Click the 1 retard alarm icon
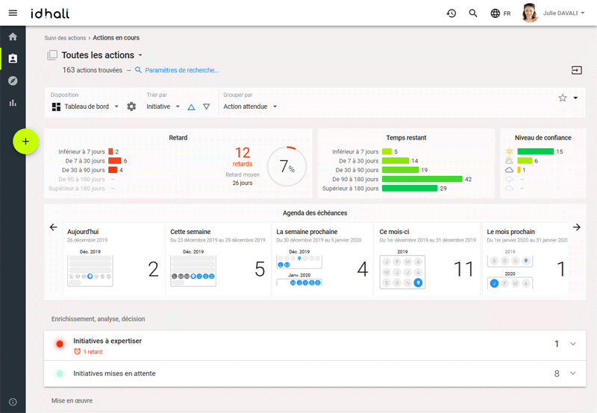597x413 pixels. [78, 352]
